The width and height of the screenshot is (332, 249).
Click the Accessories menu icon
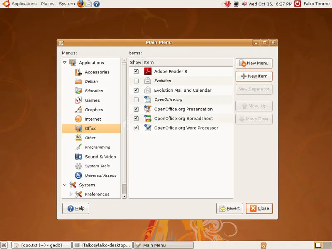click(x=78, y=72)
